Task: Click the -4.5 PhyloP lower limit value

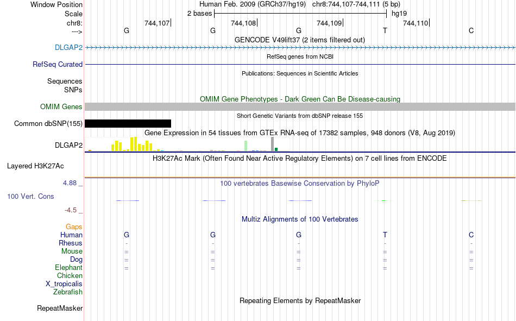Action: click(71, 210)
